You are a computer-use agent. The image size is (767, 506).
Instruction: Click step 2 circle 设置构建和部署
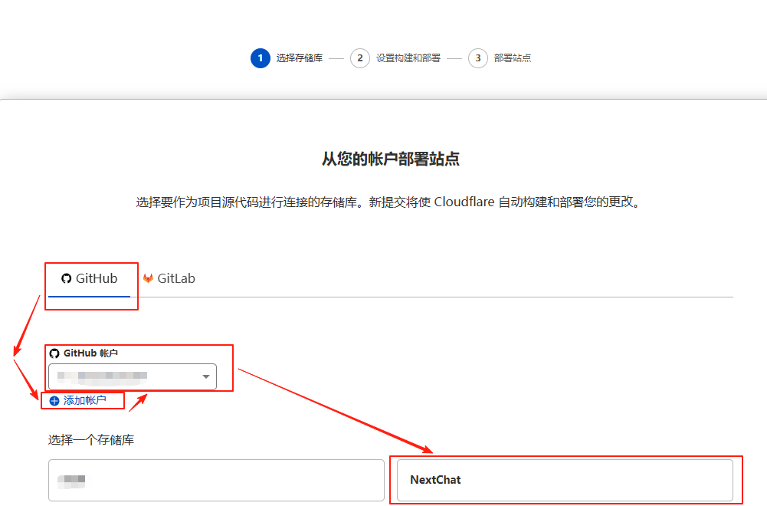click(x=360, y=58)
